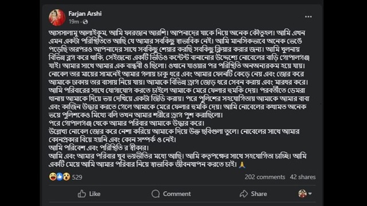Click the share arrow icon
Image resolution: width=367 pixels, height=206 pixels.
pyautogui.click(x=244, y=194)
